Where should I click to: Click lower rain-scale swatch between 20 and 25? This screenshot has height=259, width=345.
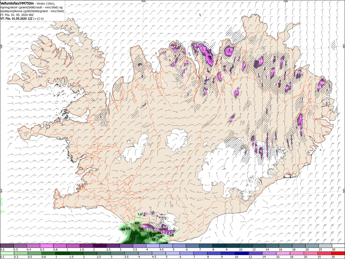[x=311, y=253]
